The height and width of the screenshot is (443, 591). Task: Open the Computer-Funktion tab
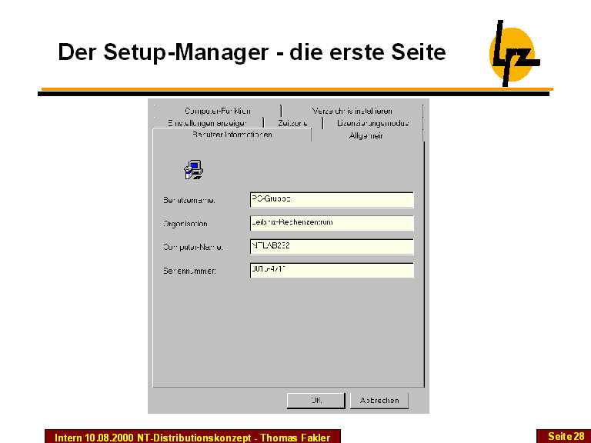click(218, 111)
